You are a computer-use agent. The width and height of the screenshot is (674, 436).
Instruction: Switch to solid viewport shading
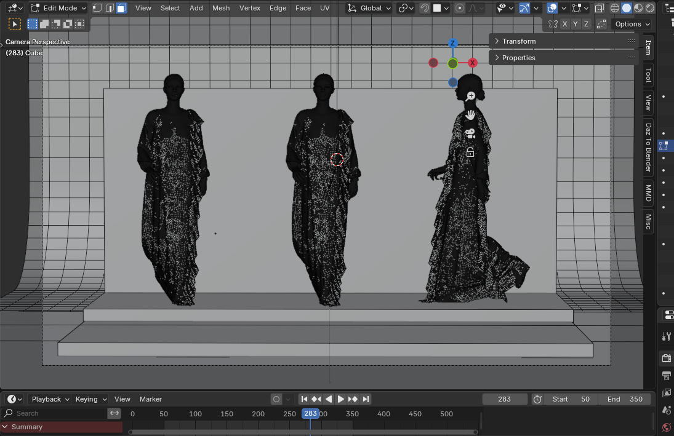pyautogui.click(x=627, y=8)
